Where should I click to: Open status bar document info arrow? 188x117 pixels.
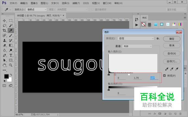pyautogui.click(x=58, y=115)
